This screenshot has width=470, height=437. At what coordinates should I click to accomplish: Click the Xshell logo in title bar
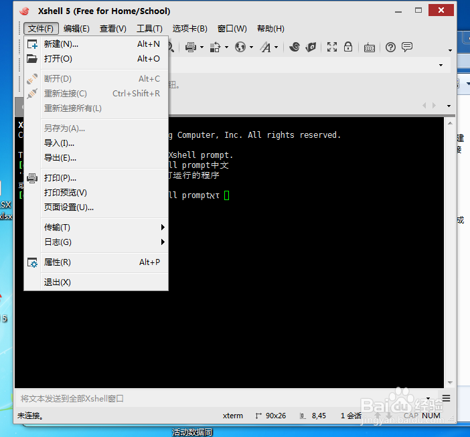pos(24,11)
